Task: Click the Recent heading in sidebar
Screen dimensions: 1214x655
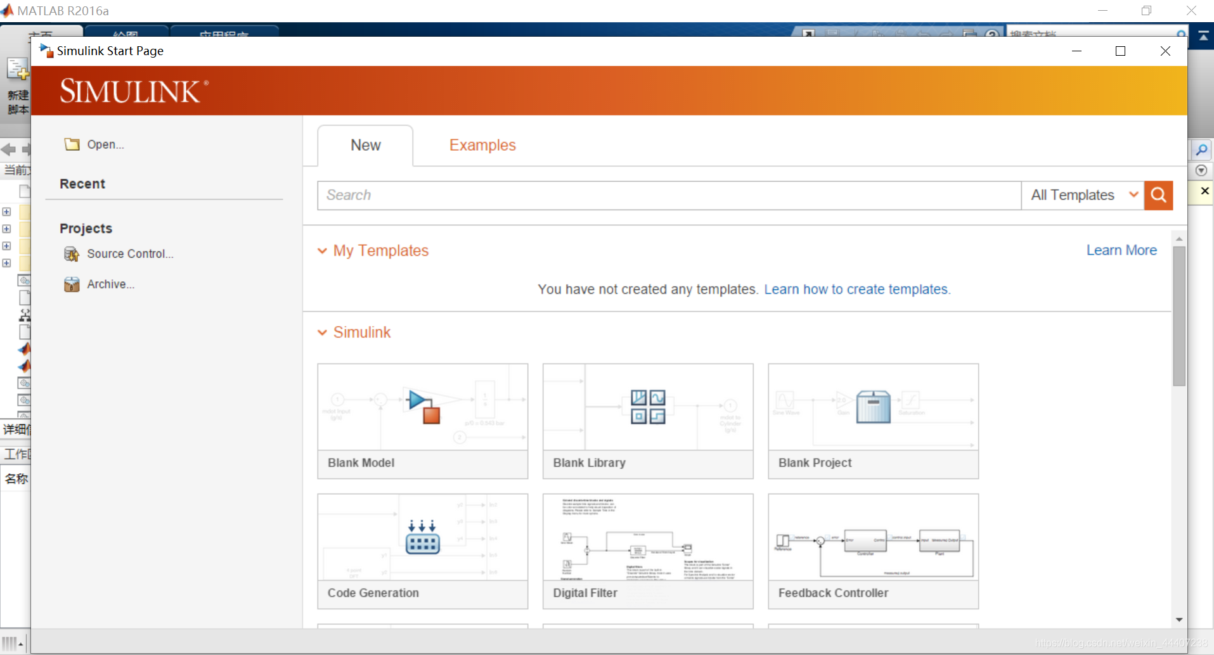Action: pos(82,184)
